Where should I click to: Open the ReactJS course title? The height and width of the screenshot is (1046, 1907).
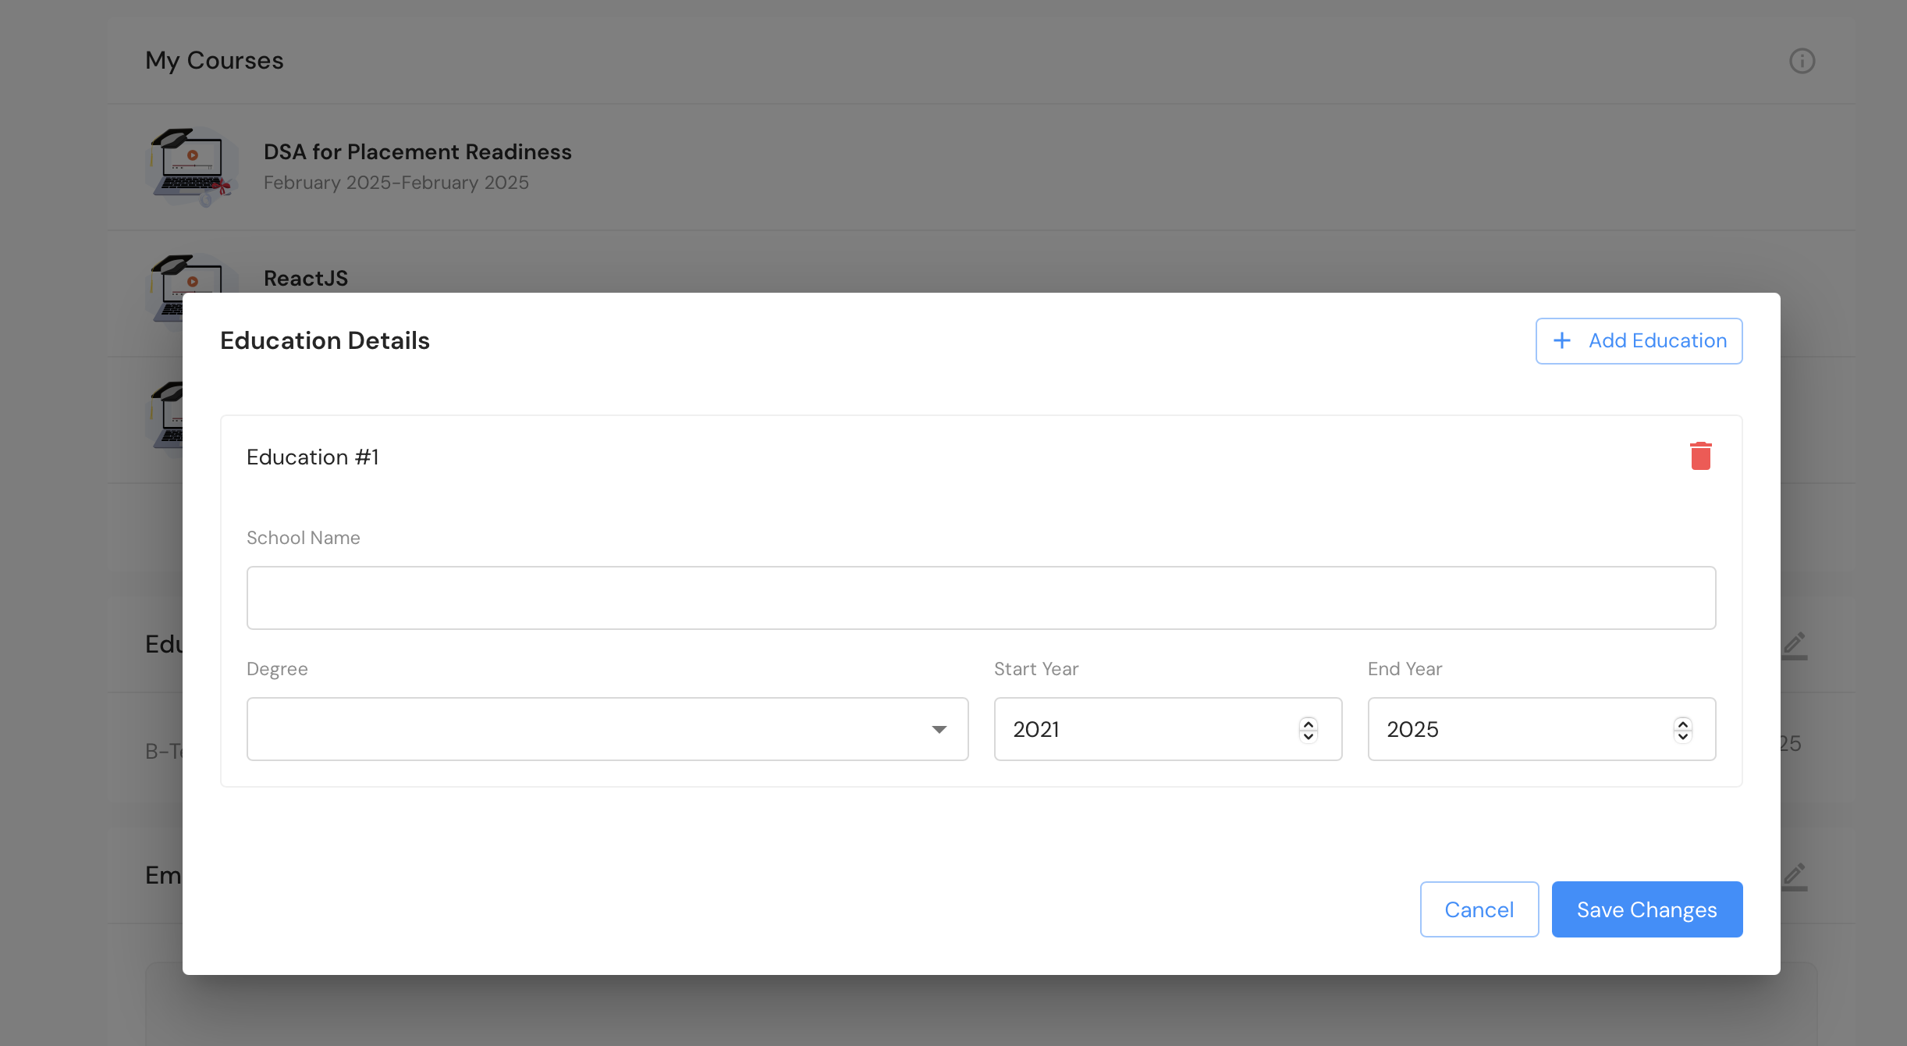pos(305,278)
